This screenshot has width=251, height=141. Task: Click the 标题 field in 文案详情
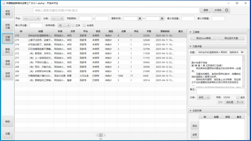pos(221,52)
